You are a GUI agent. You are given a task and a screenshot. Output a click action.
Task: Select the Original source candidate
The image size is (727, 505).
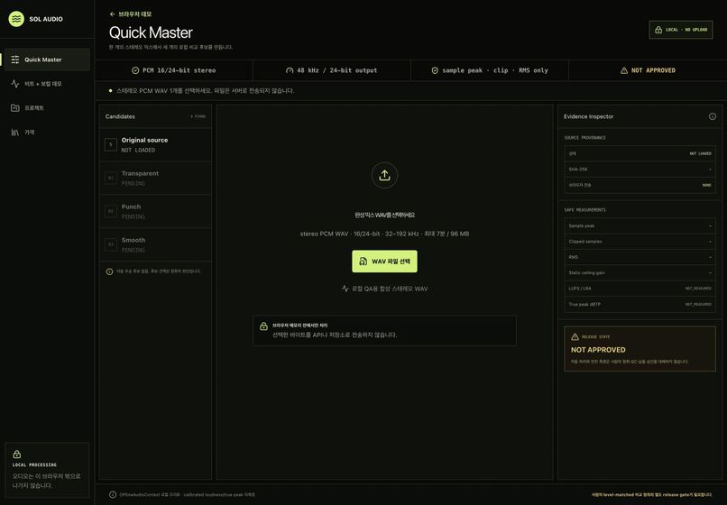pos(155,144)
